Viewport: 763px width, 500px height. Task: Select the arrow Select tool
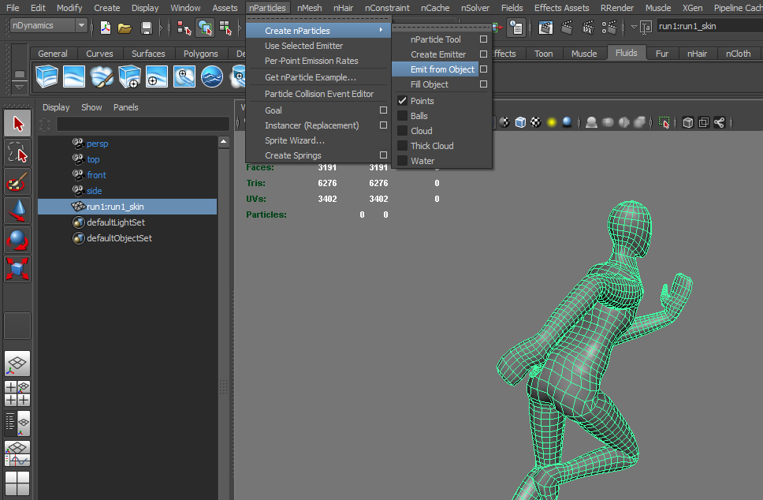(17, 123)
